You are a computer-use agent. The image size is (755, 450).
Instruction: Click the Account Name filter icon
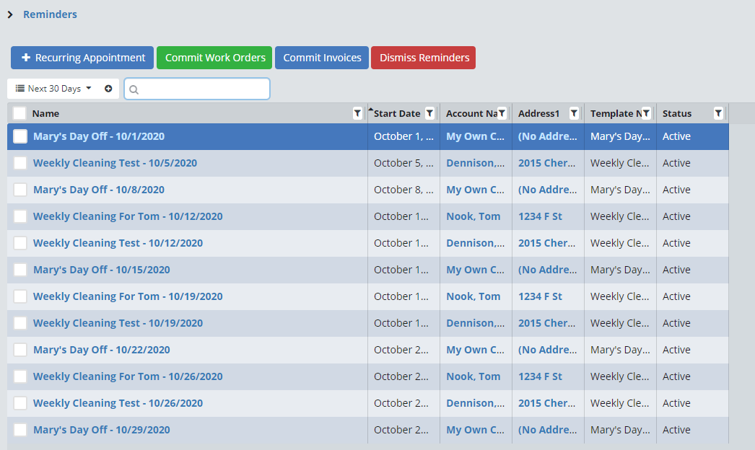click(x=502, y=113)
